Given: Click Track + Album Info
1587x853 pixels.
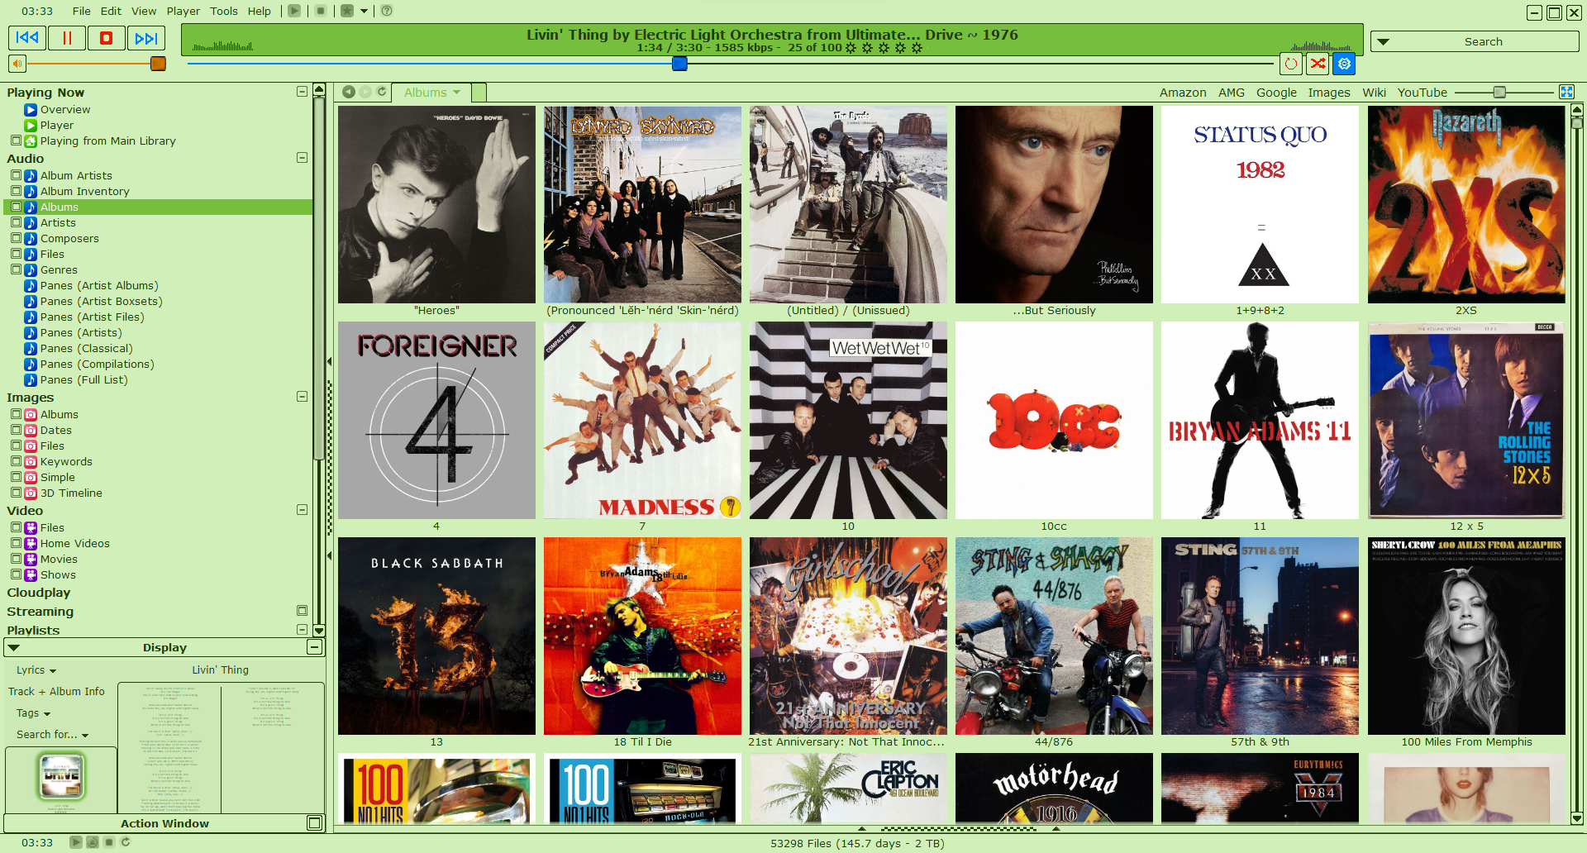Looking at the screenshot, I should (x=56, y=692).
